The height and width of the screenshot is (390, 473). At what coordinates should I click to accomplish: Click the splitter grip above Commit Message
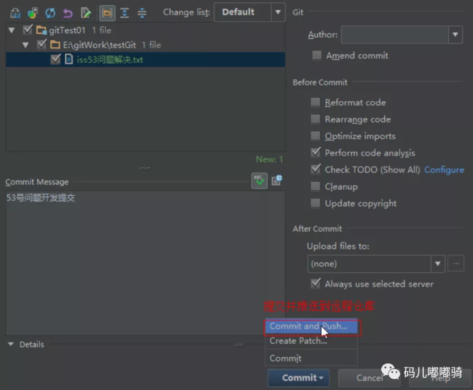[145, 168]
